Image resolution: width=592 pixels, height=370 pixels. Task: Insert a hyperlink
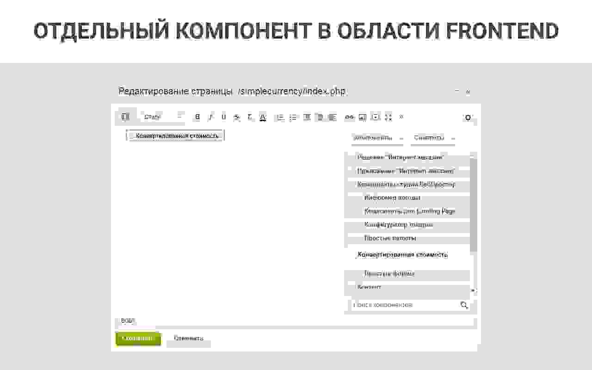(349, 117)
